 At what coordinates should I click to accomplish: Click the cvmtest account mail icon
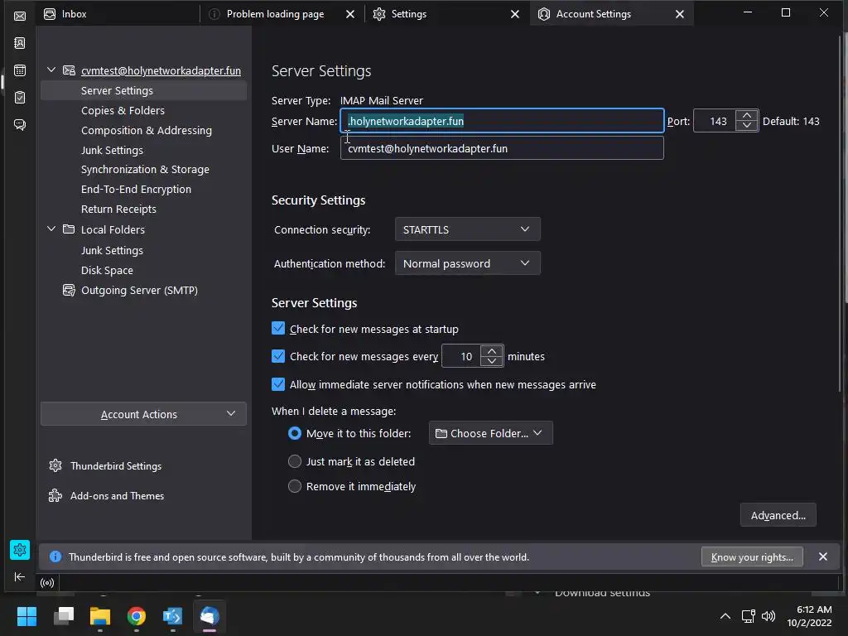coord(69,70)
